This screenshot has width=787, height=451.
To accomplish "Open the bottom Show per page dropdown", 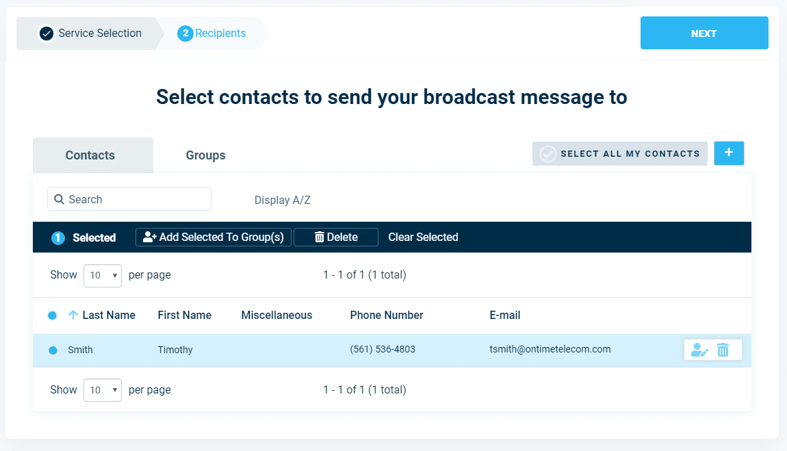I will (x=103, y=390).
